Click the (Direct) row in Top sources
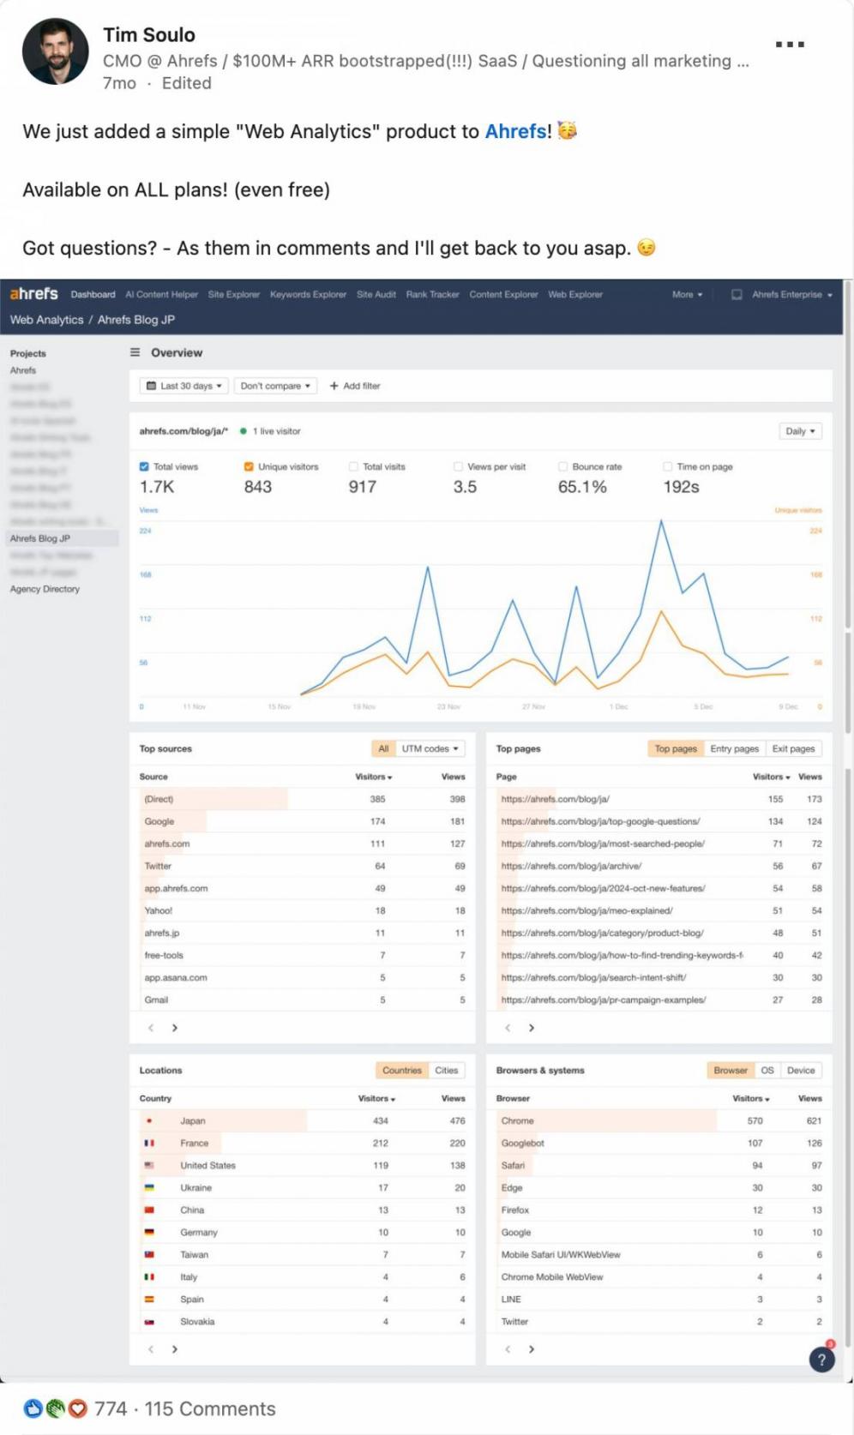Viewport: 854px width, 1435px height. point(303,799)
